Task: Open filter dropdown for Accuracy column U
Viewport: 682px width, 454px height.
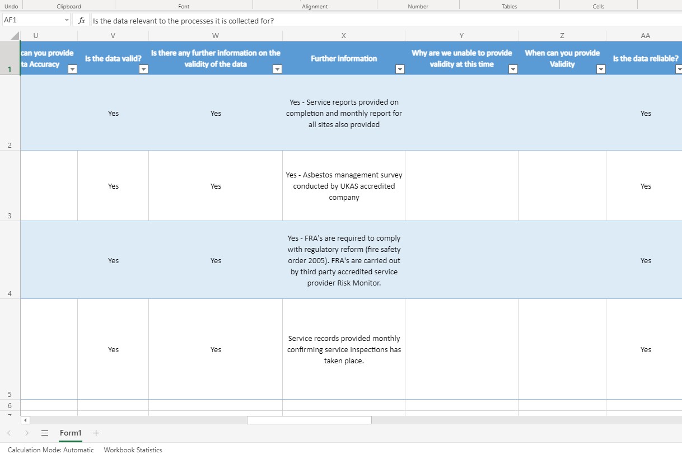Action: (72, 69)
